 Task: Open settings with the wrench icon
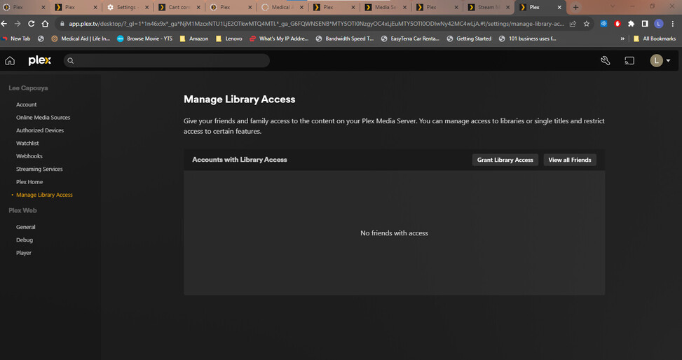click(x=605, y=61)
